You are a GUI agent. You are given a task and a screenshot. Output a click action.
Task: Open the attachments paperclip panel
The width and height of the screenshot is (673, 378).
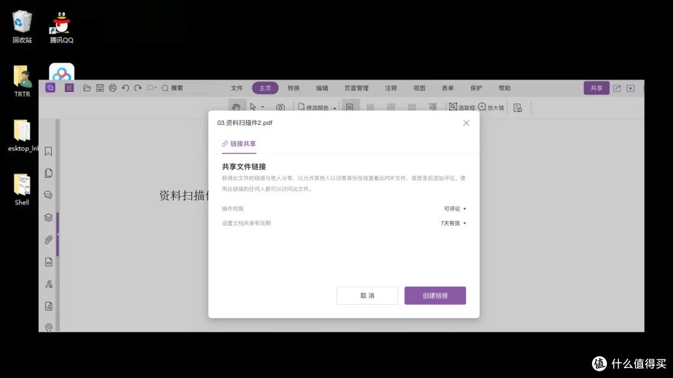click(x=49, y=240)
